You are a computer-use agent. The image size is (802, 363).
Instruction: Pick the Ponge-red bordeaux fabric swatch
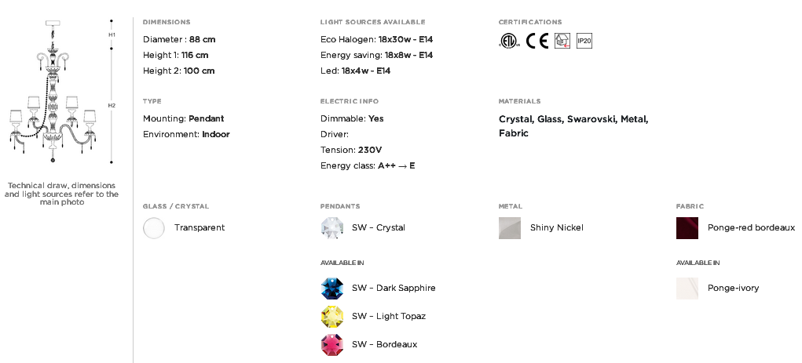coord(687,227)
